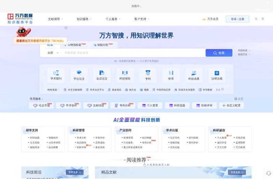Open the 职称评审 service button
The height and width of the screenshot is (179, 273).
(x=204, y=105)
